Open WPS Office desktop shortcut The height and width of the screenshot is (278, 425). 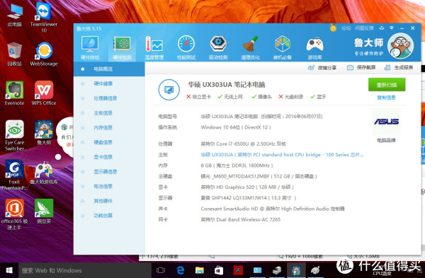[44, 93]
